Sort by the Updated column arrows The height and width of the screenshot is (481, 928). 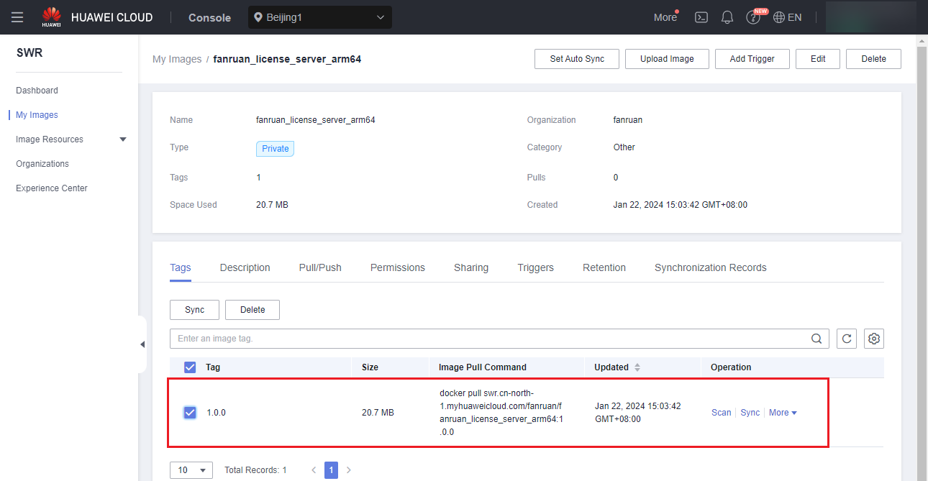[637, 367]
